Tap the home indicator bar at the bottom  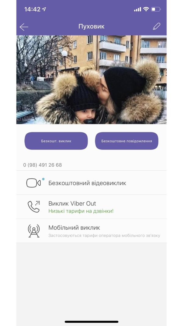(91, 322)
